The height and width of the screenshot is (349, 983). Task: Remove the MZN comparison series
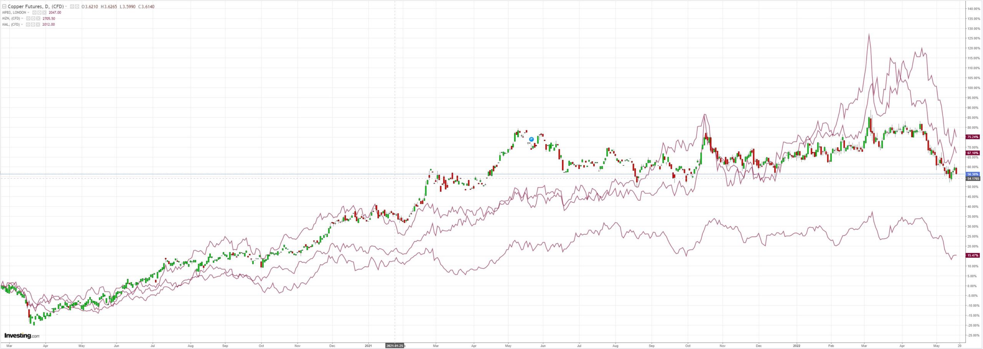click(38, 18)
